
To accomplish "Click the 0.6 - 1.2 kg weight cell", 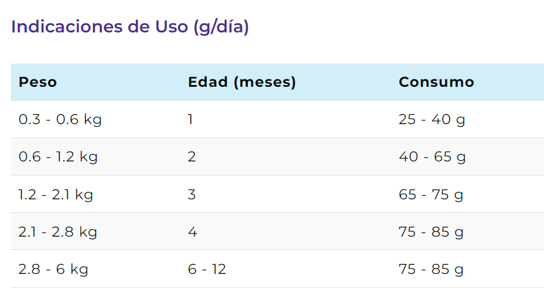I will (58, 157).
